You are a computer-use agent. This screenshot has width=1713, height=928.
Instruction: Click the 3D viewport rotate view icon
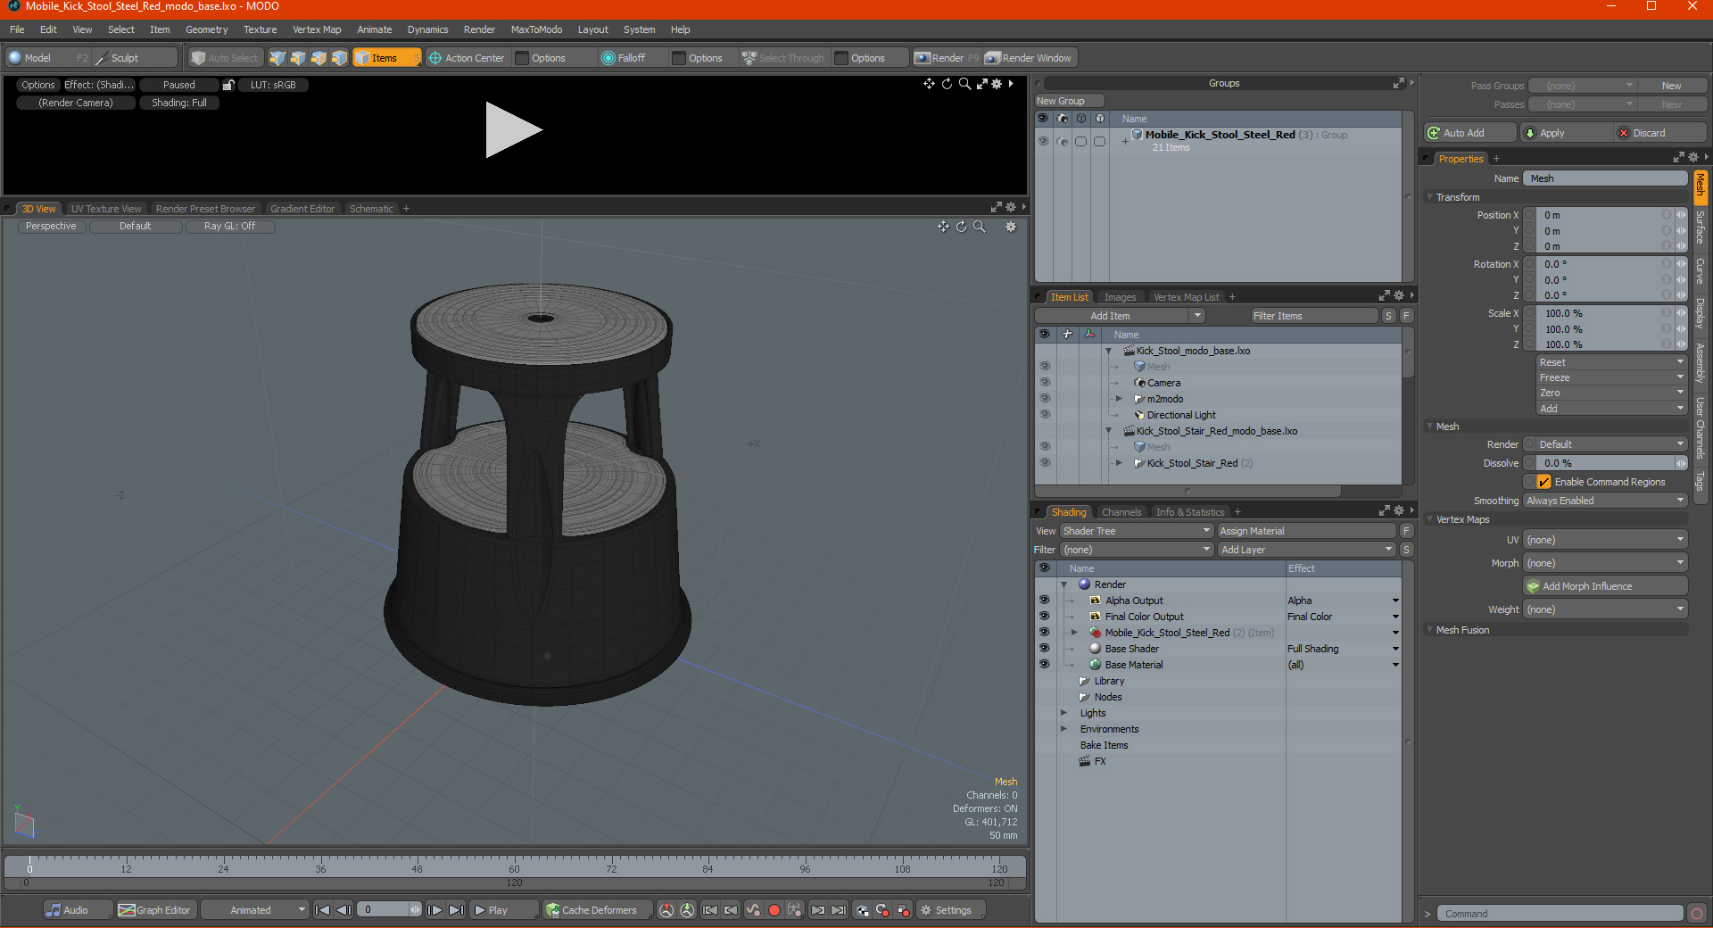tap(961, 227)
